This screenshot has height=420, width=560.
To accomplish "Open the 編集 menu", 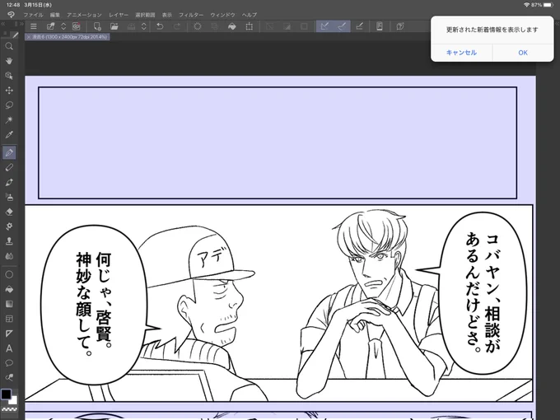I will pos(55,15).
